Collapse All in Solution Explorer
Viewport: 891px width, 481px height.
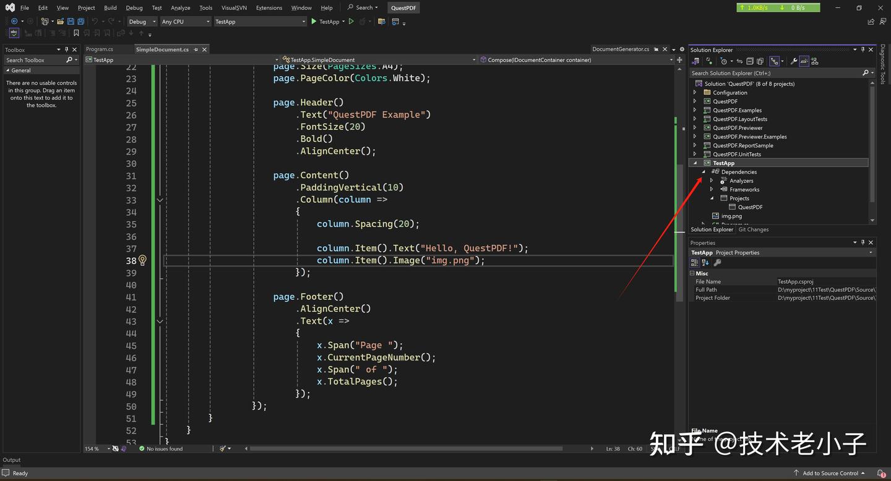point(749,61)
